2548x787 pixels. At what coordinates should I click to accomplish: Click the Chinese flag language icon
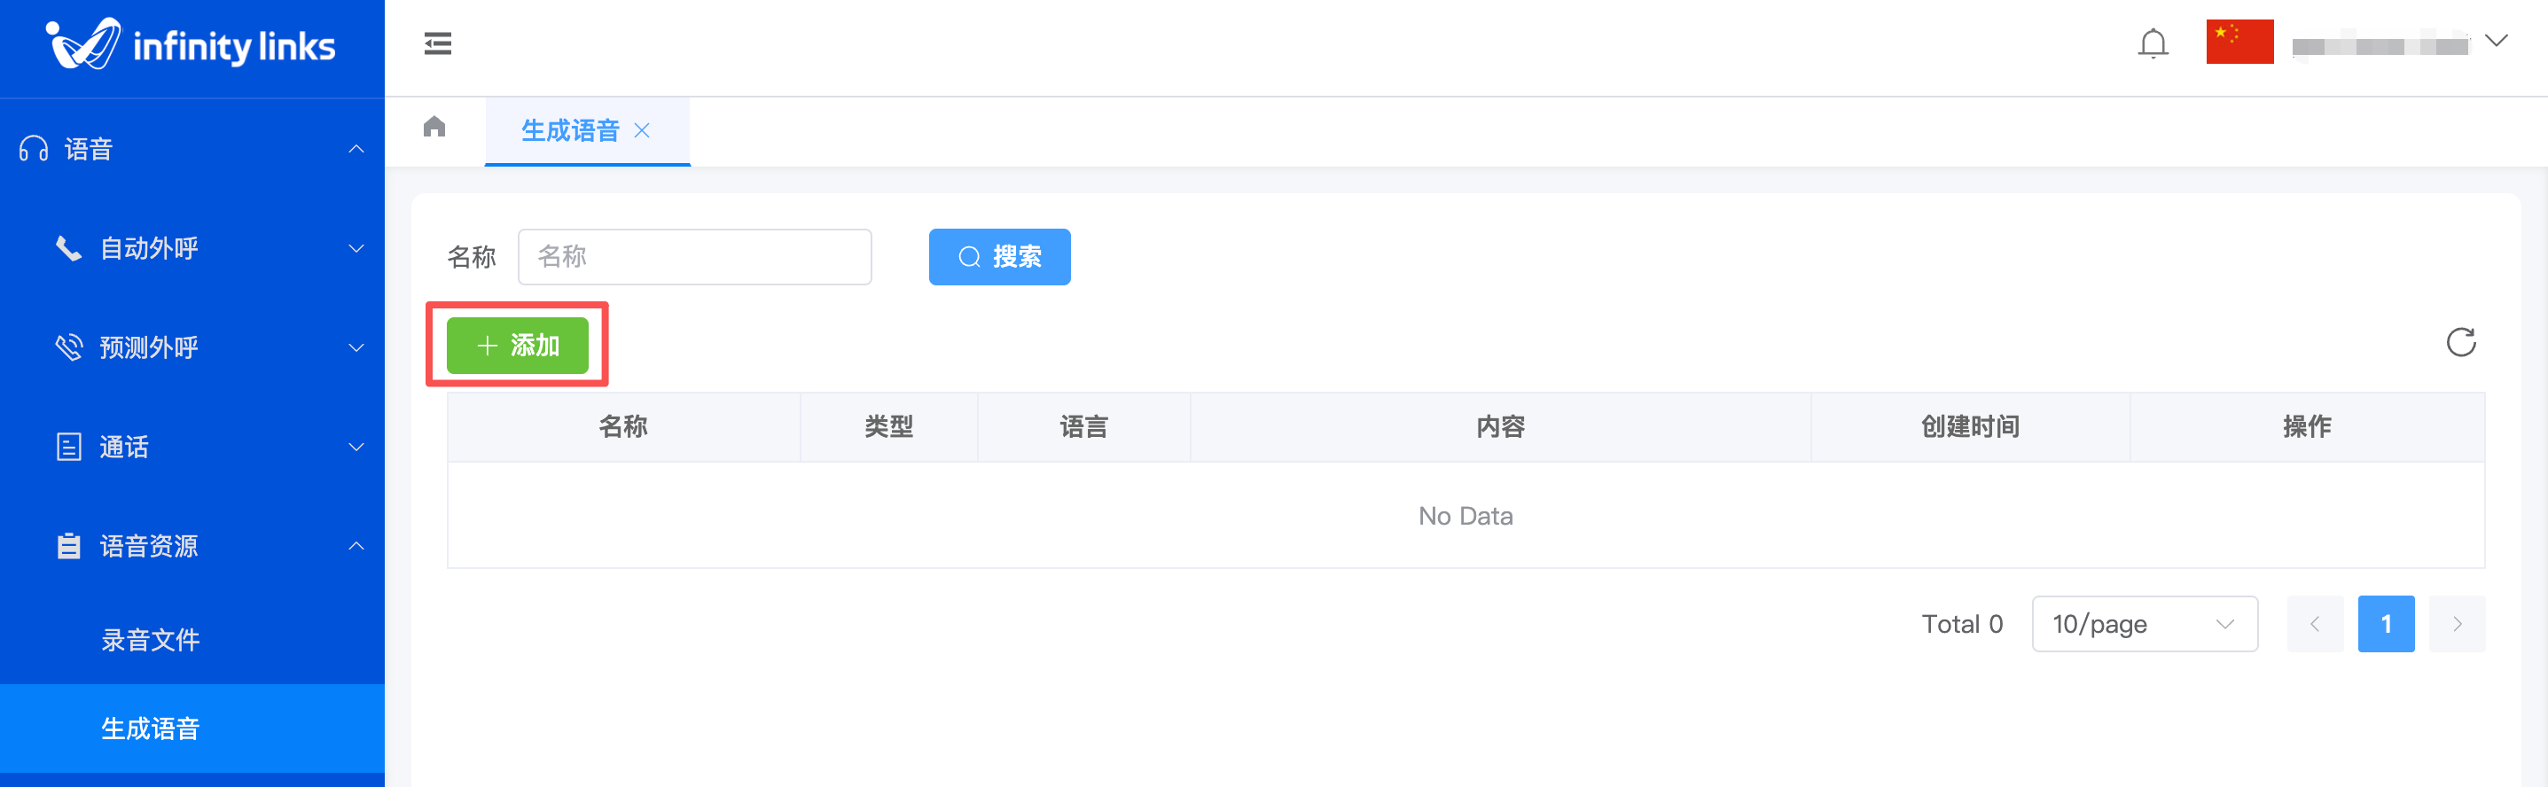click(x=2239, y=42)
